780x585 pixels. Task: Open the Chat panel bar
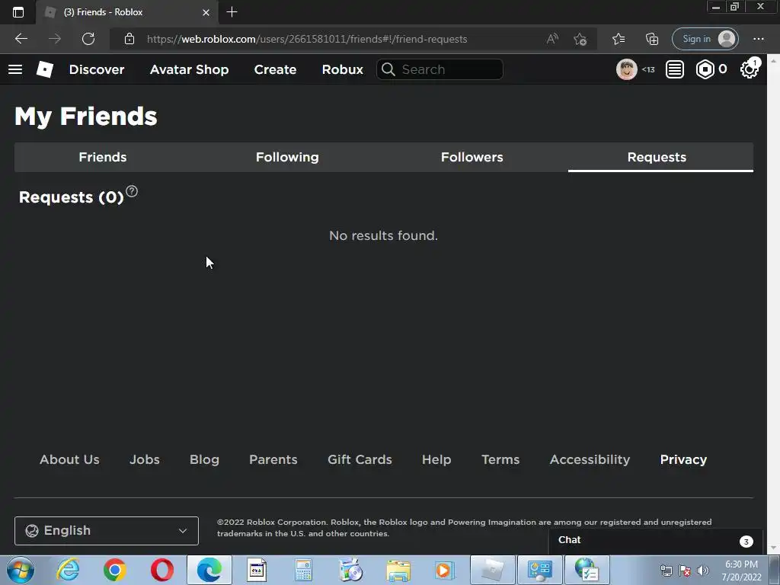pos(656,541)
